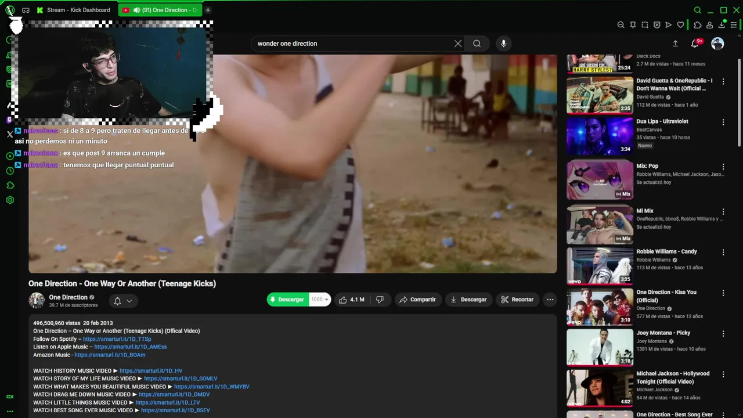
Task: Click the Compartir share button
Action: 417,300
